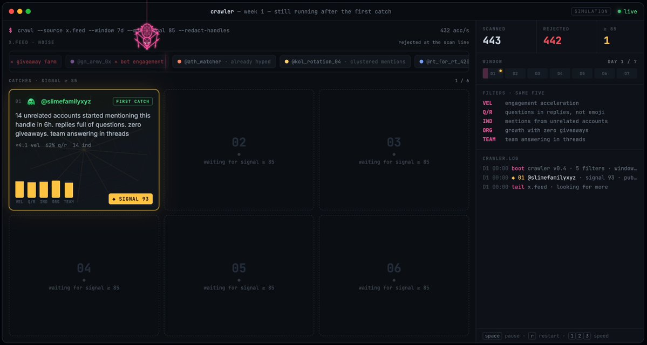Click the boot crawler v0.4 log line
647x345 pixels.
[560, 168]
